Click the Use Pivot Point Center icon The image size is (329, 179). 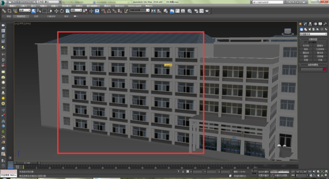pos(85,11)
